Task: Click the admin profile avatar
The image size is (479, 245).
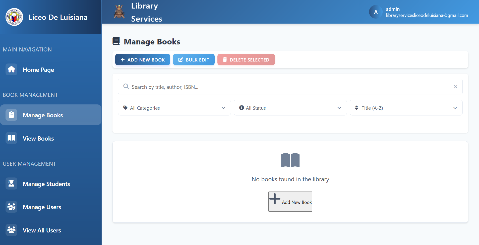Action: (x=375, y=12)
